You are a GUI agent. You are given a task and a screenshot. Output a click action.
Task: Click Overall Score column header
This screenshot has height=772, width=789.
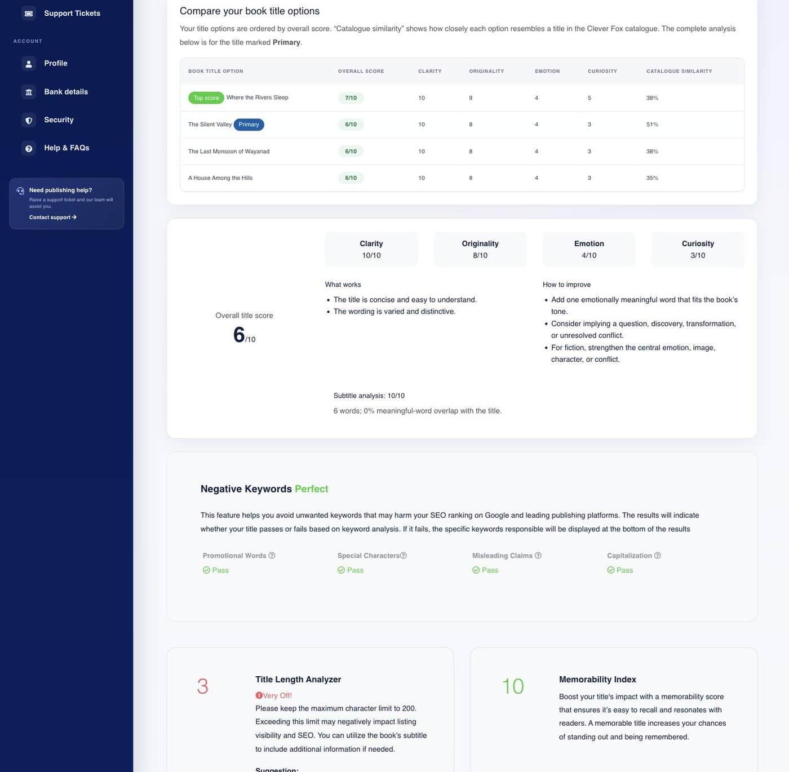pos(361,72)
